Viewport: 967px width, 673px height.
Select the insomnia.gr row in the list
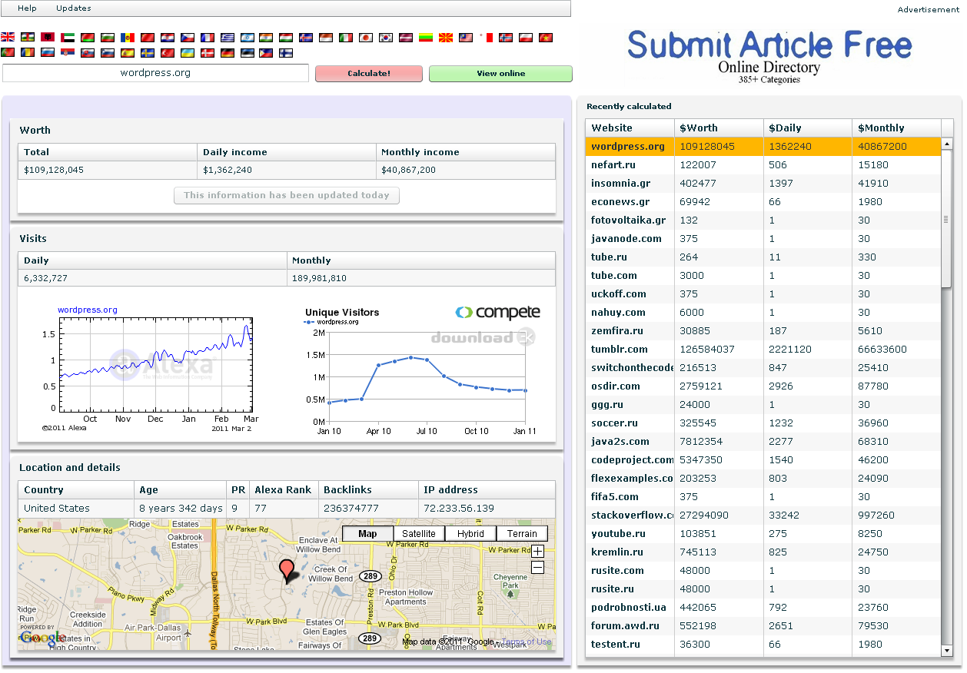pyautogui.click(x=763, y=184)
